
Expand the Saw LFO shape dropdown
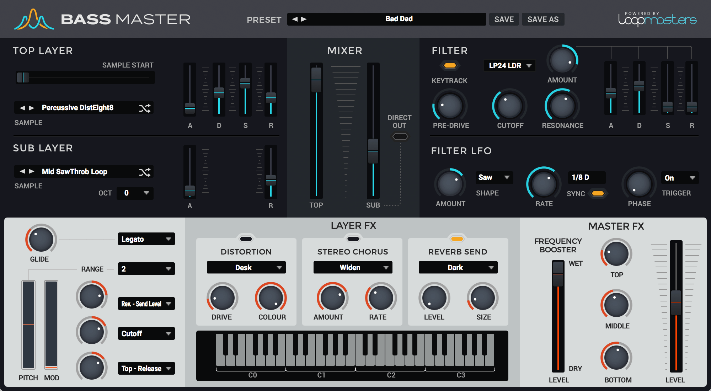(x=494, y=177)
